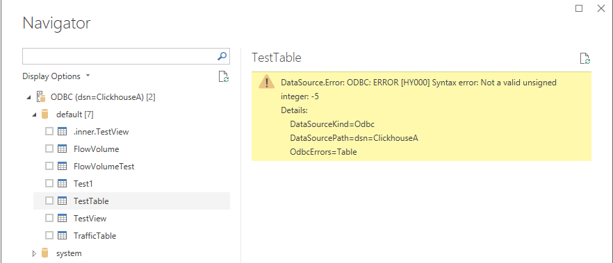
Task: Click the TestView table icon
Action: (62, 218)
